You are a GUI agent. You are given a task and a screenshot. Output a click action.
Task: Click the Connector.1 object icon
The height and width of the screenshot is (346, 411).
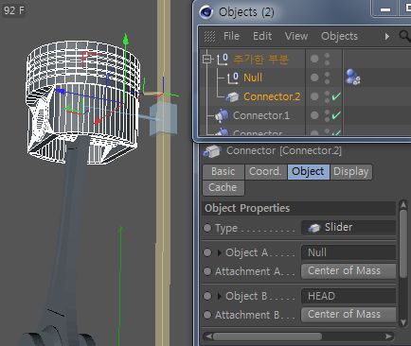(223, 115)
